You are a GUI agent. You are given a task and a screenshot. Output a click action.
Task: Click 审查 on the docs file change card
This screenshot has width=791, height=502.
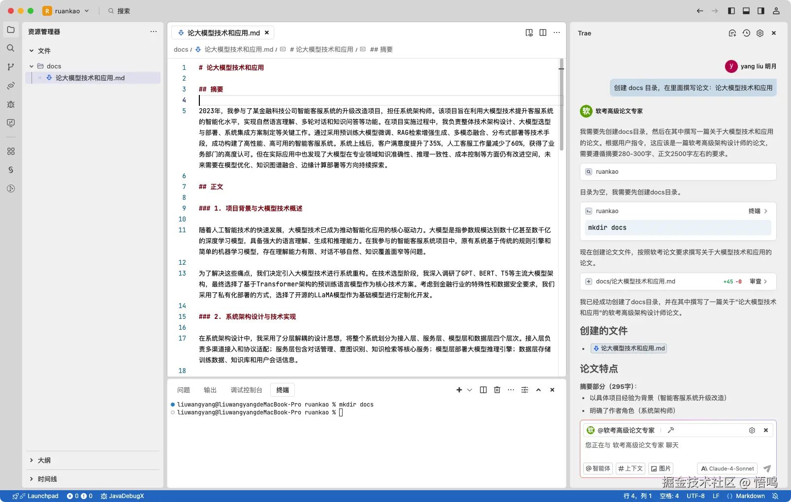tap(758, 282)
